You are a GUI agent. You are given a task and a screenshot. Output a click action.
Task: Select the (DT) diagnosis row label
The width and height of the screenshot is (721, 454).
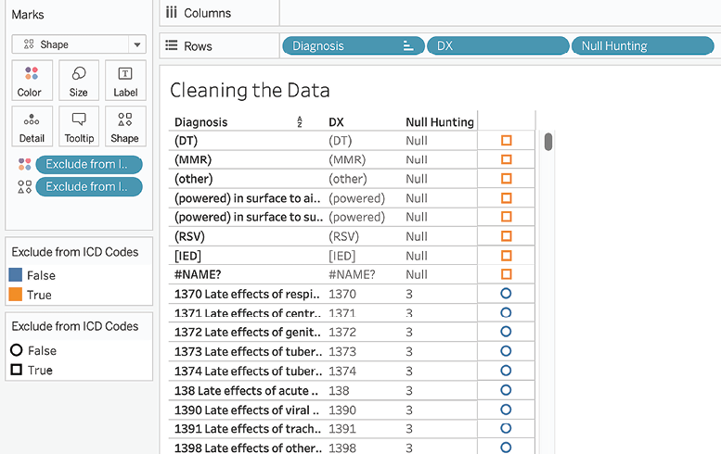coord(186,141)
